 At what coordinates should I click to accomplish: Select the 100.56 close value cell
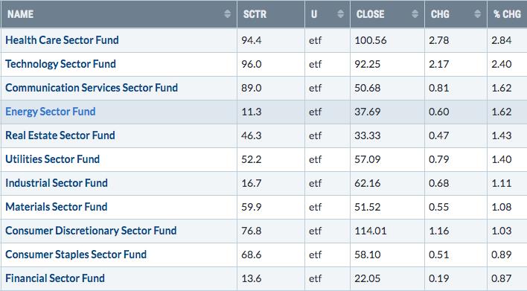387,40
